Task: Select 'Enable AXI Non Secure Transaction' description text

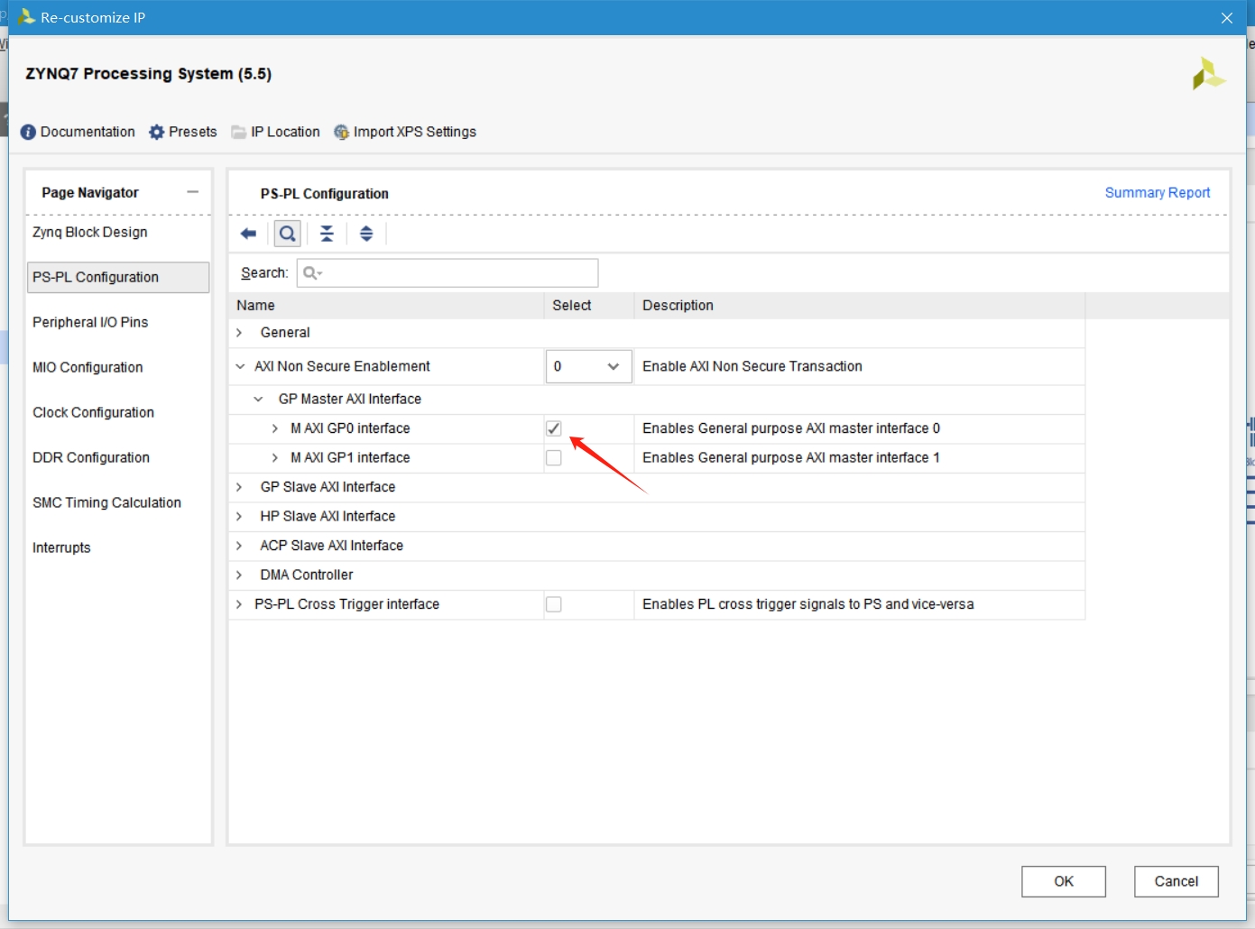Action: (x=752, y=366)
